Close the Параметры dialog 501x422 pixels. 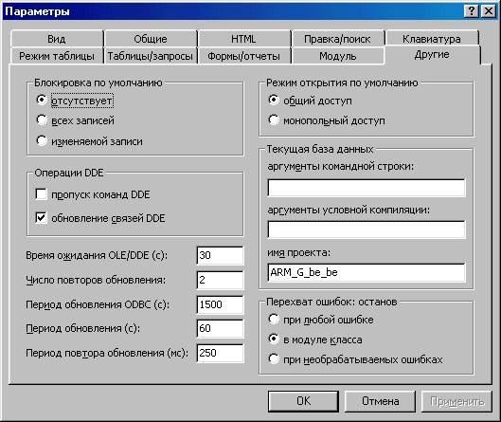489,11
